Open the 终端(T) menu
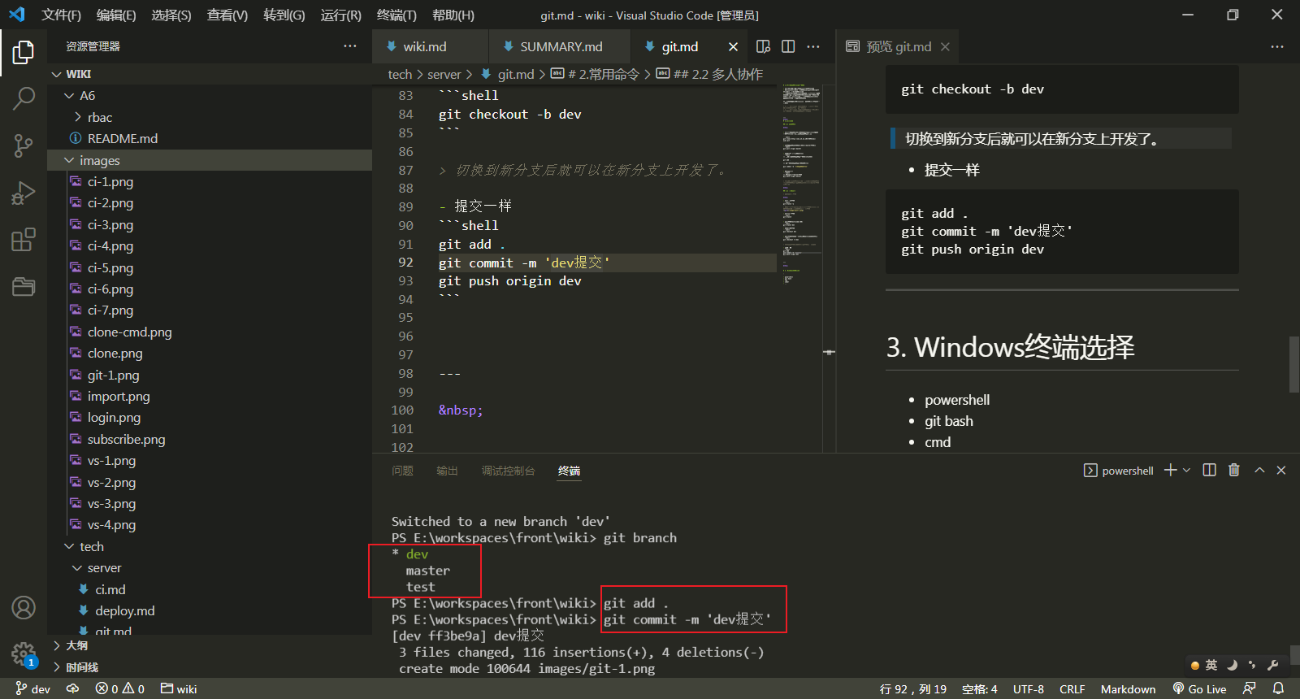 pos(396,15)
